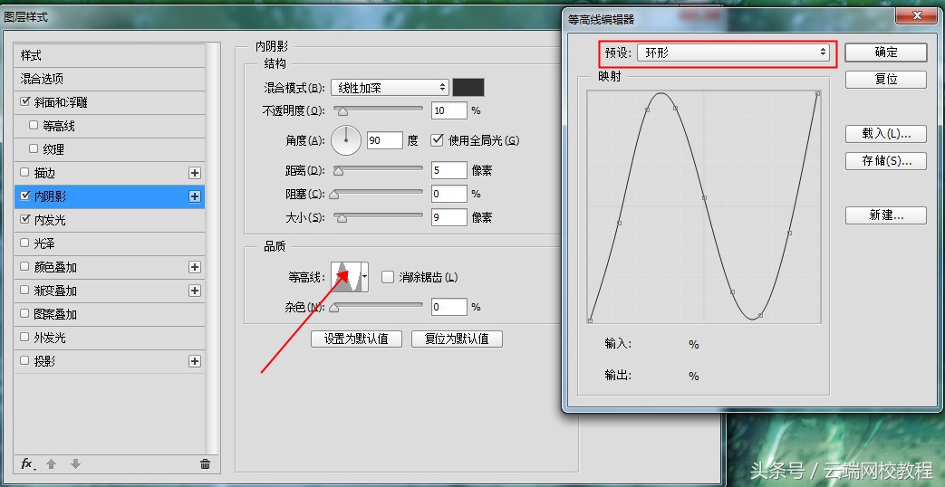Viewport: 945px width, 487px height.
Task: Enable the 等高线 sub-option checkbox
Action: point(34,125)
